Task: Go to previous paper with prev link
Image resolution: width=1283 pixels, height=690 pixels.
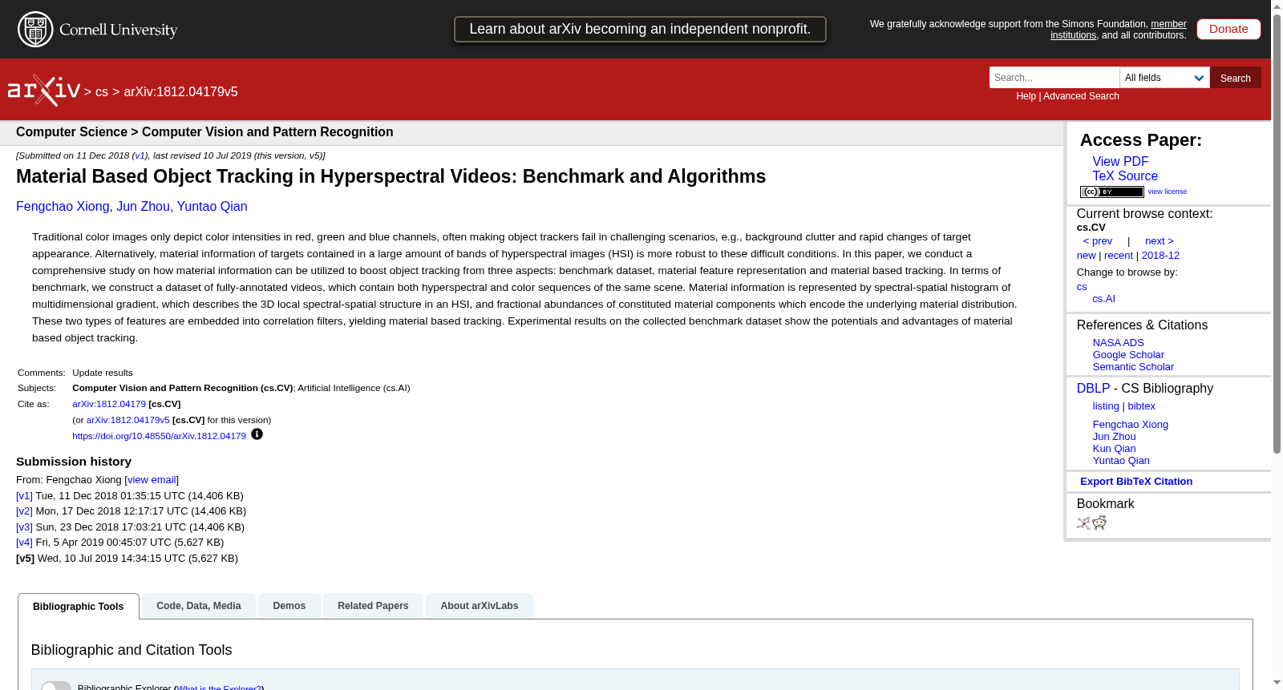Action: click(x=1098, y=241)
